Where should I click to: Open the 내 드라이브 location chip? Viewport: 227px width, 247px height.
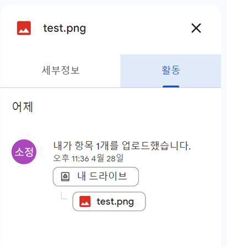pyautogui.click(x=96, y=176)
